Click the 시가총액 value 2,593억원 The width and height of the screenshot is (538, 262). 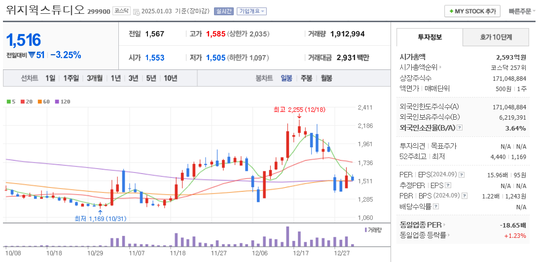(x=511, y=57)
